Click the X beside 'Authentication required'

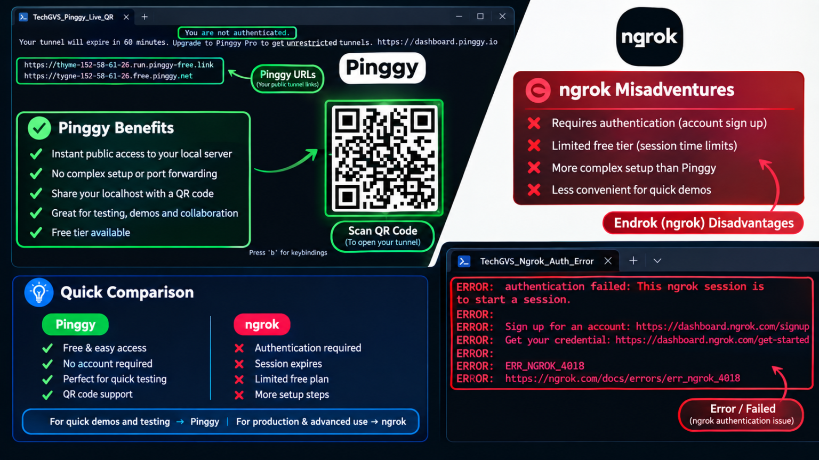click(239, 348)
